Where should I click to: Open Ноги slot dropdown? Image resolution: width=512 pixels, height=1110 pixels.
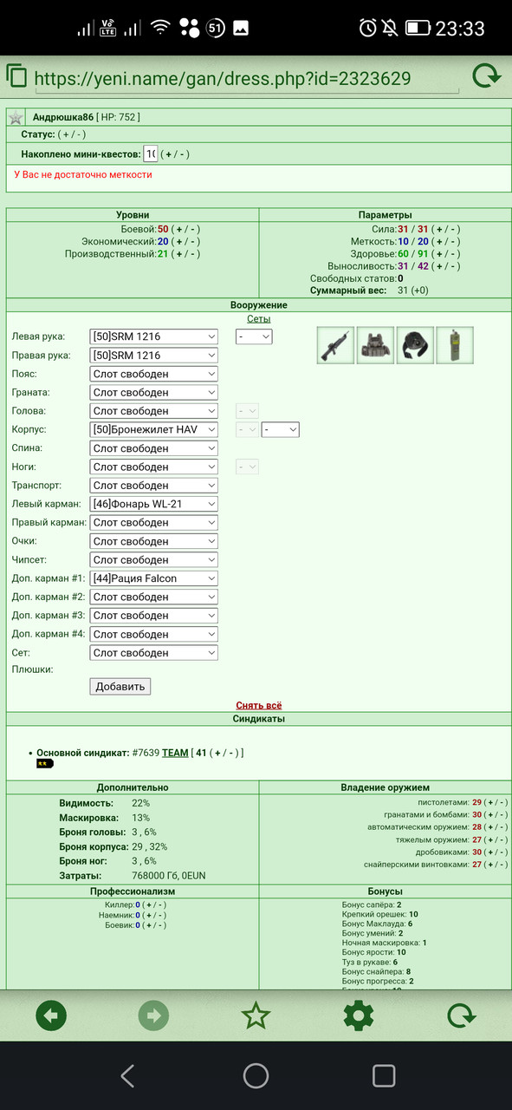pos(153,467)
